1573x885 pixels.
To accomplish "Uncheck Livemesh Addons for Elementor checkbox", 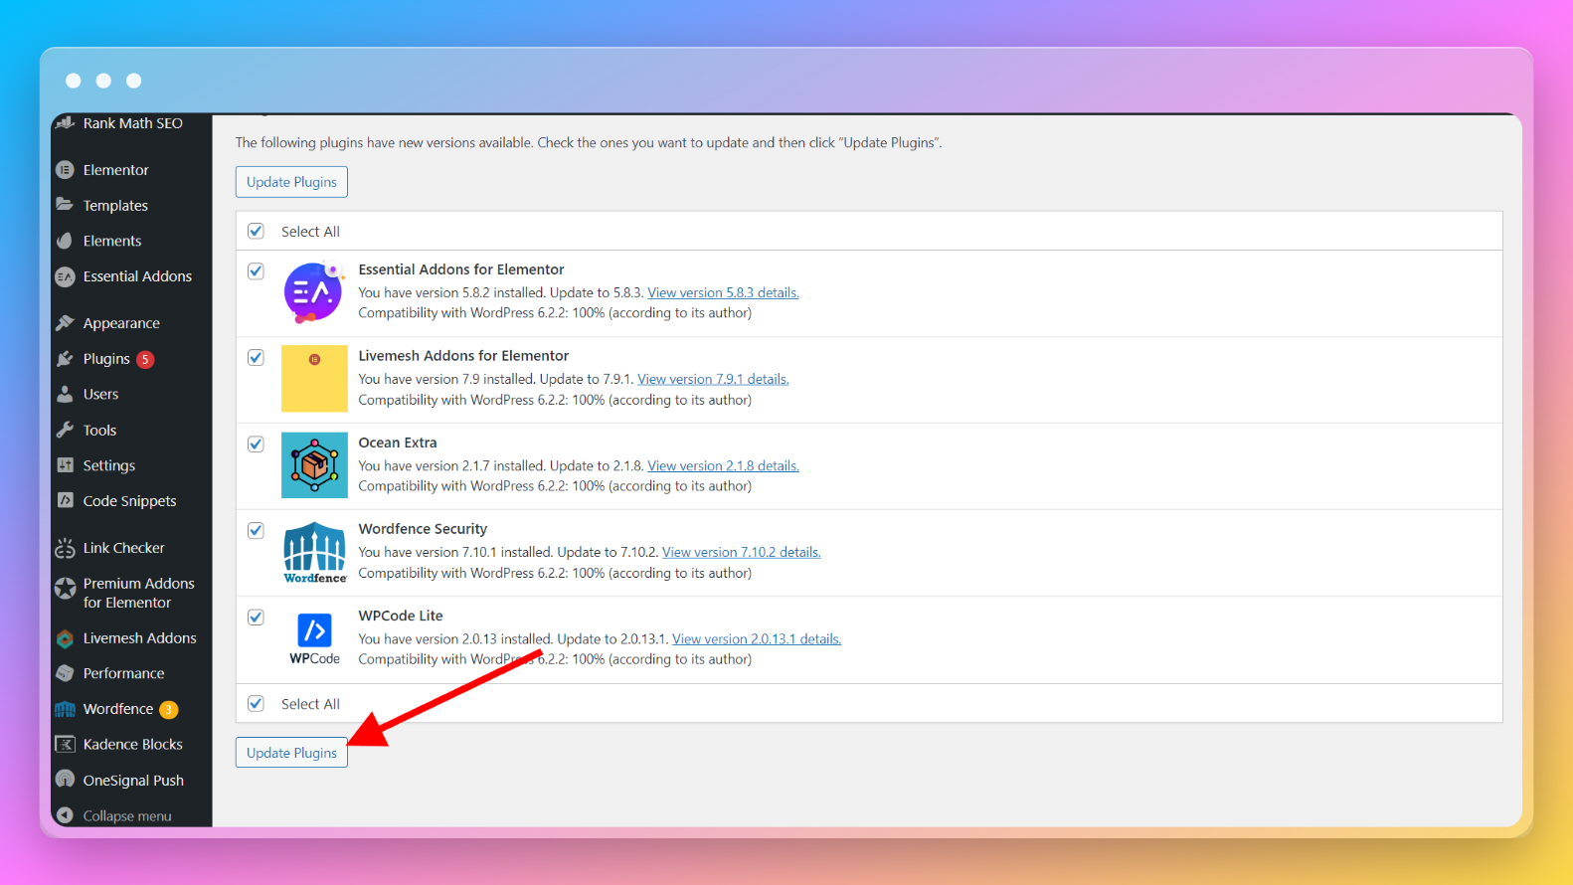I will 257,357.
